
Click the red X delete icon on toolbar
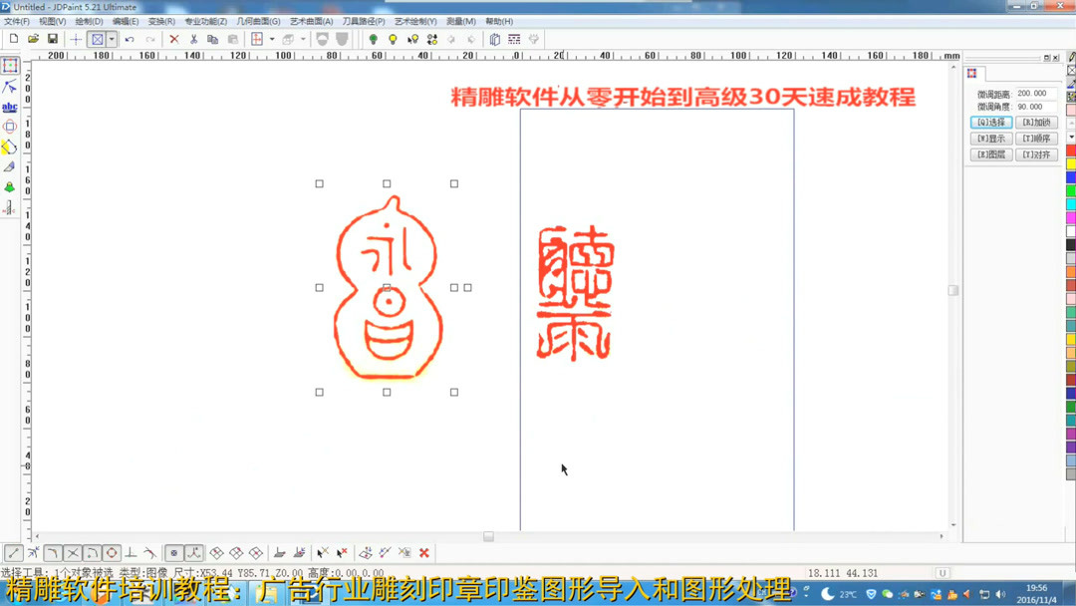coord(174,38)
